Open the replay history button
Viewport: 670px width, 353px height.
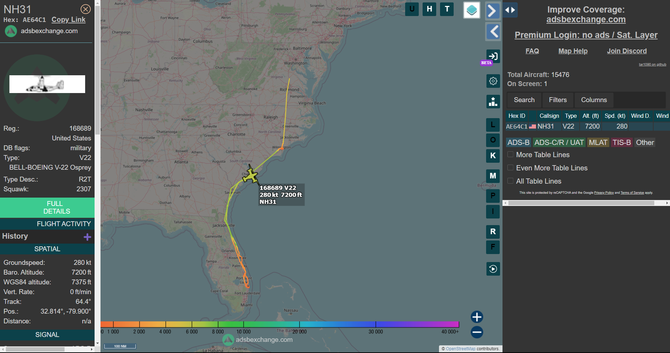(x=493, y=269)
